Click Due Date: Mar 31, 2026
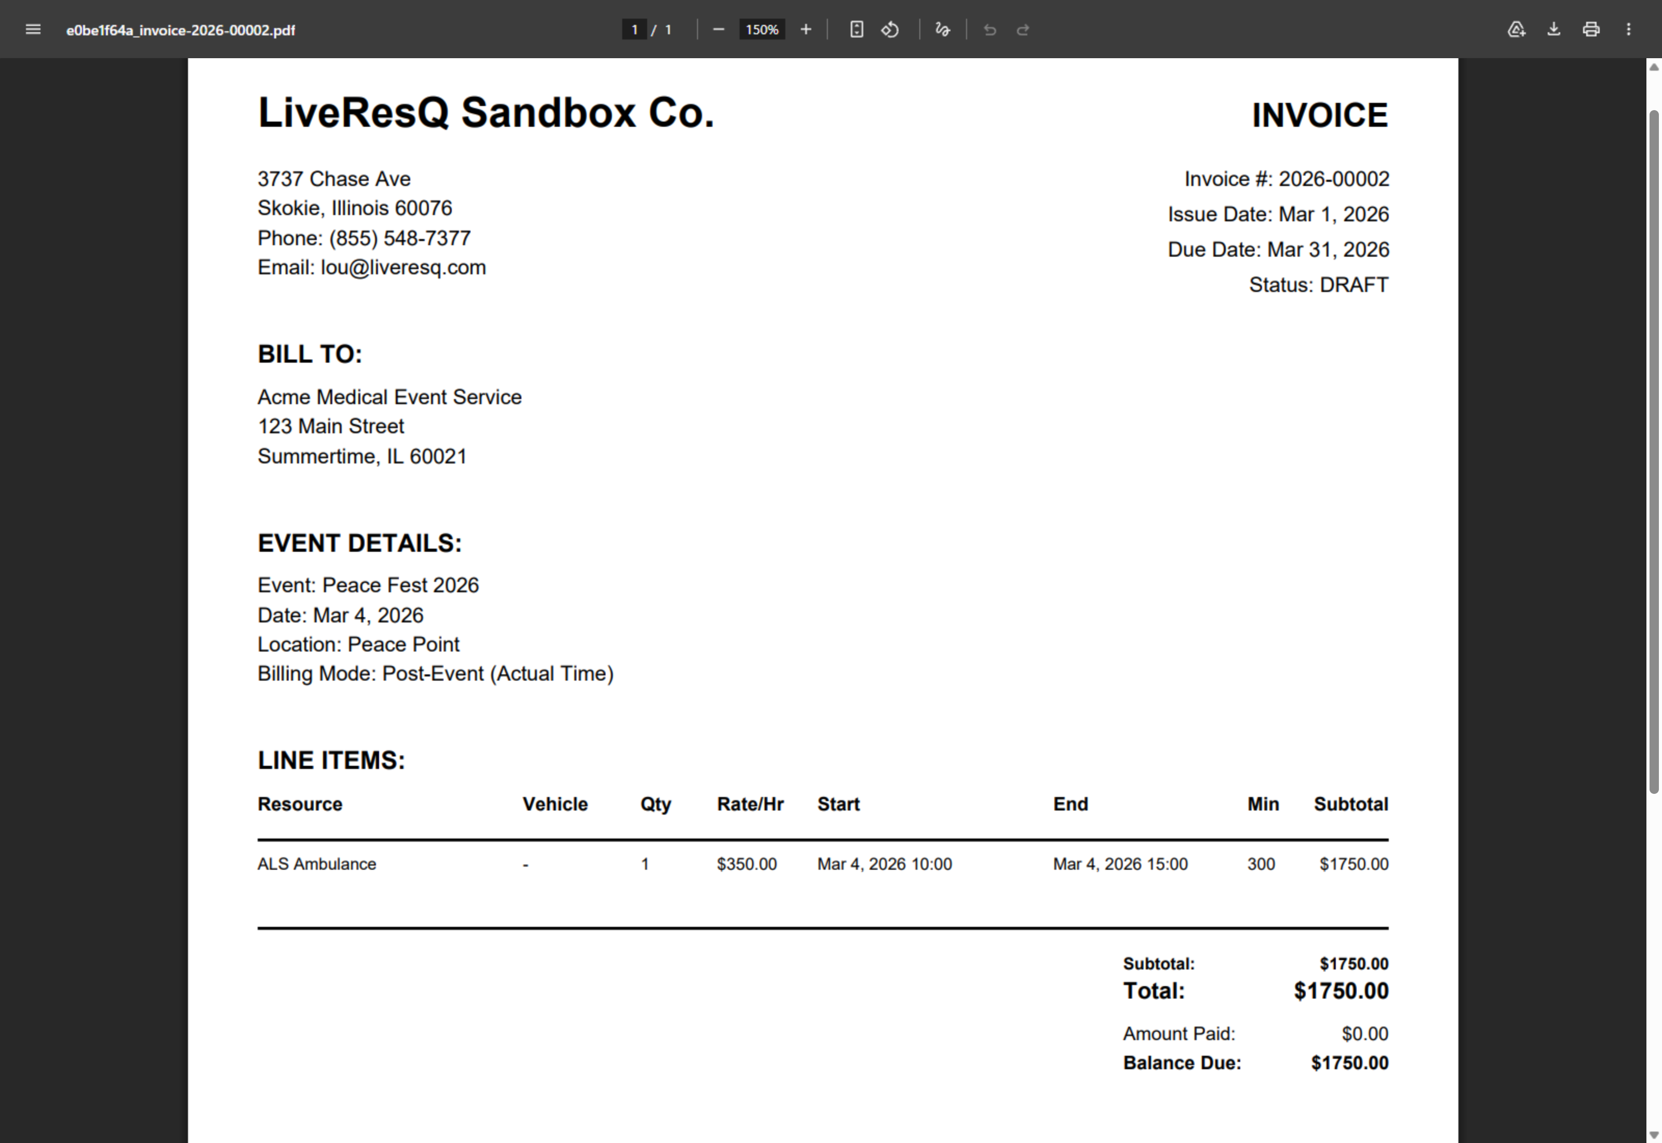The height and width of the screenshot is (1143, 1662). click(x=1278, y=249)
